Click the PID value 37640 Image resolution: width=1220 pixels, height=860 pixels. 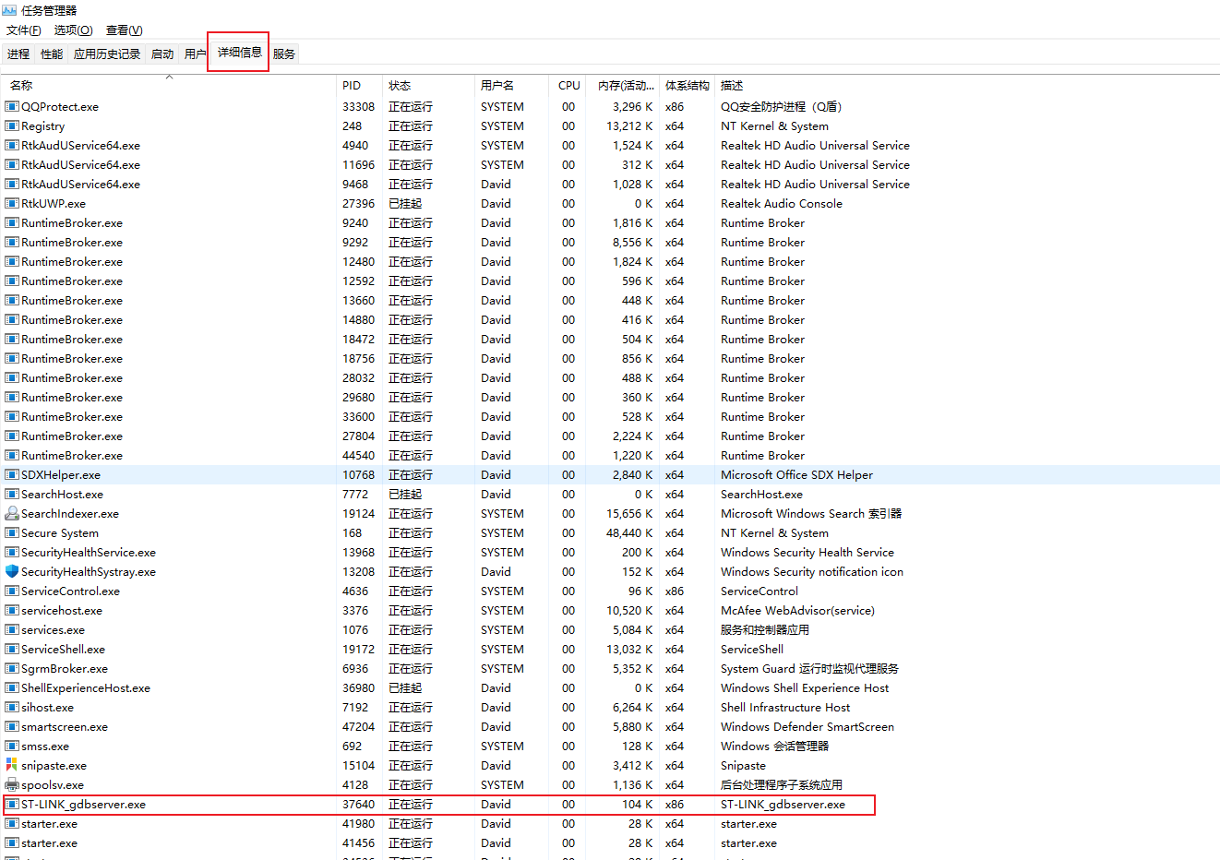[358, 804]
